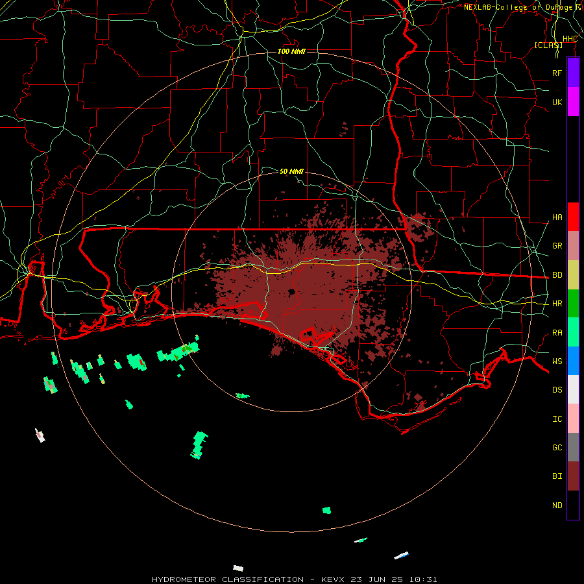
Task: Click the 'WS' legend label text
Action: pyautogui.click(x=557, y=361)
